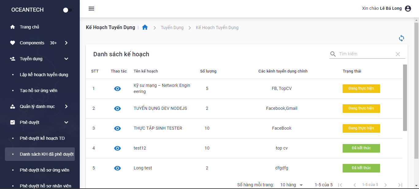419x189 pixels.
Task: Collapse the Phê duyệt menu chevron
Action: tap(66, 122)
